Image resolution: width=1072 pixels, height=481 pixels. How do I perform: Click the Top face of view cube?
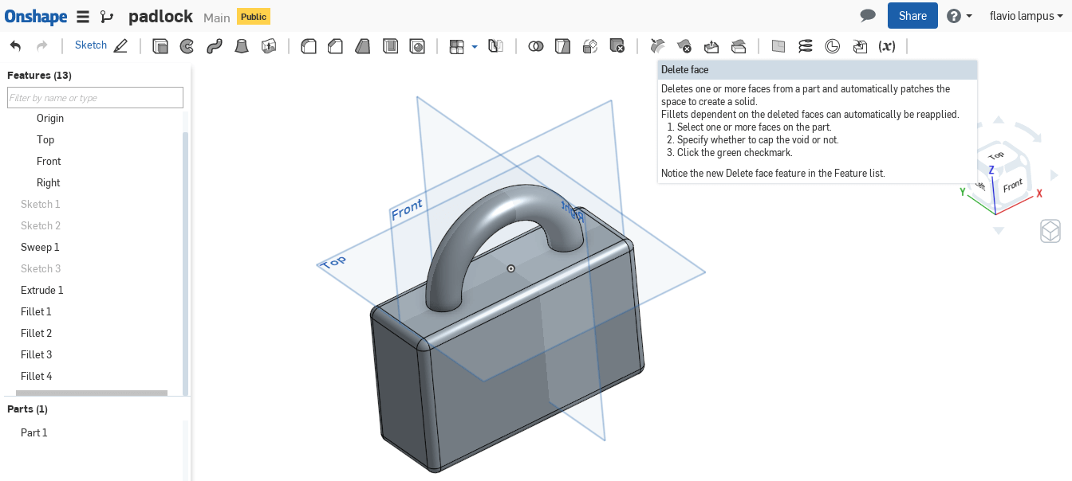(996, 155)
